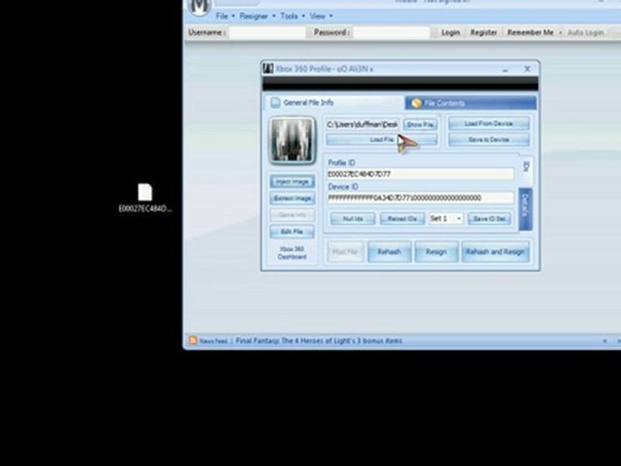
Task: Open the File menu
Action: pos(225,16)
